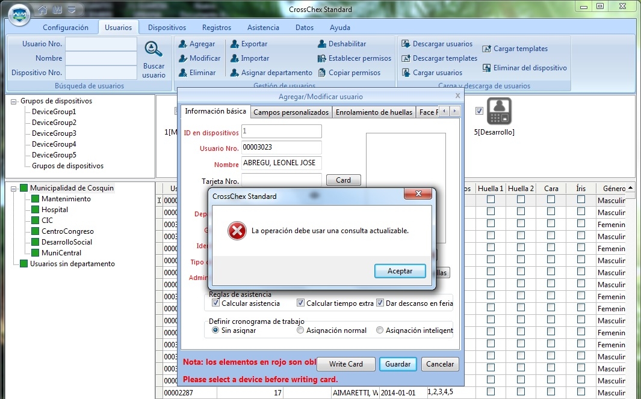The image size is (641, 399).
Task: Close the CrossChex Standard error dialog
Action: click(x=418, y=193)
